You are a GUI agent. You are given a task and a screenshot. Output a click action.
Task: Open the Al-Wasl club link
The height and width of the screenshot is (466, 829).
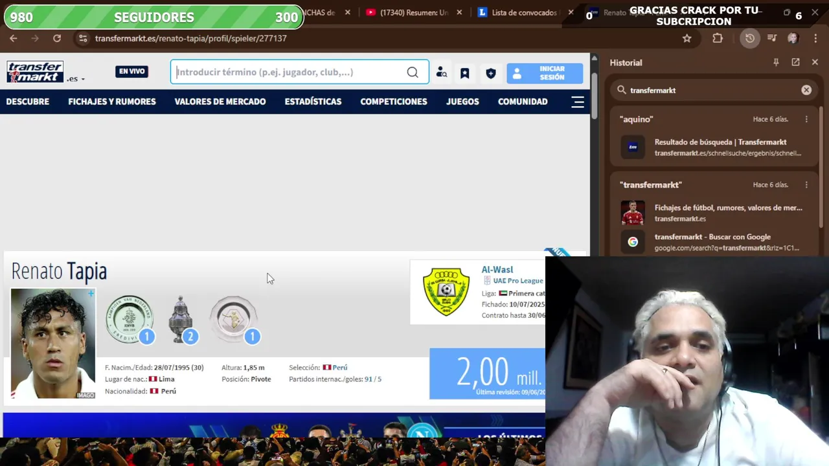pos(497,269)
